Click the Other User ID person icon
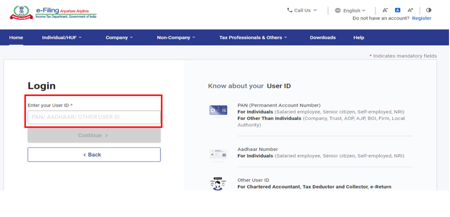This screenshot has width=450, height=217. coord(218,184)
